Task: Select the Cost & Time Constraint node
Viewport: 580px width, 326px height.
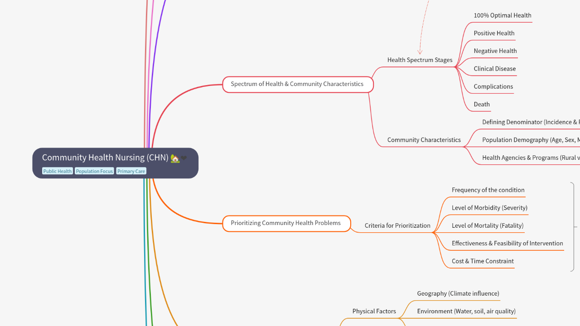Action: [483, 261]
